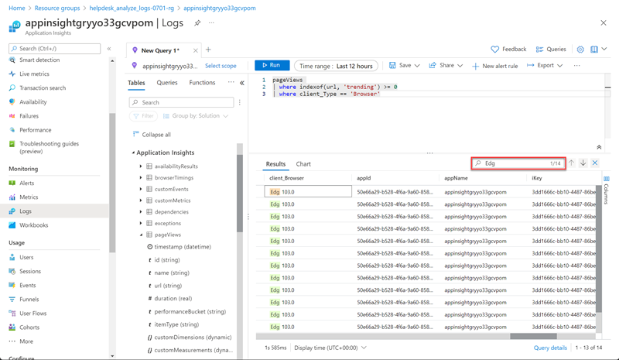Expand customEvents table
The height and width of the screenshot is (360, 619).
click(141, 189)
